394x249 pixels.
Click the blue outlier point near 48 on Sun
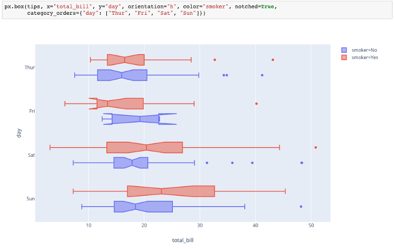pos(301,207)
